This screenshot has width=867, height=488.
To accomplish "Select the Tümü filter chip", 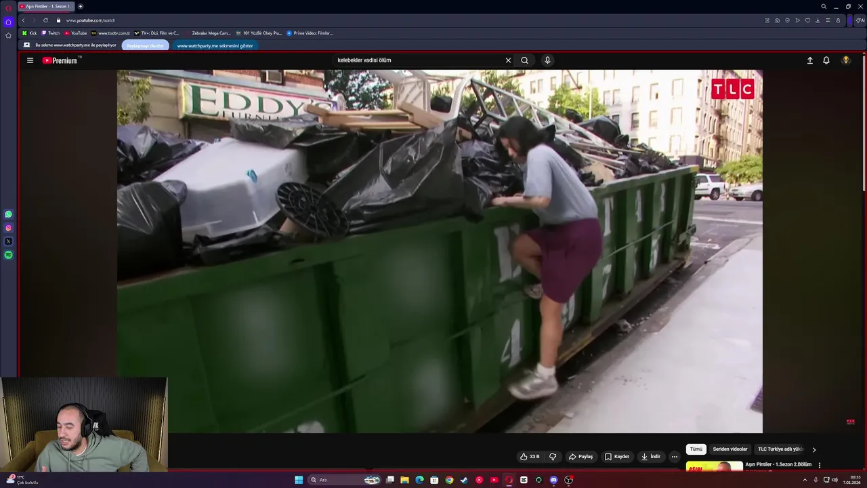I will [696, 449].
